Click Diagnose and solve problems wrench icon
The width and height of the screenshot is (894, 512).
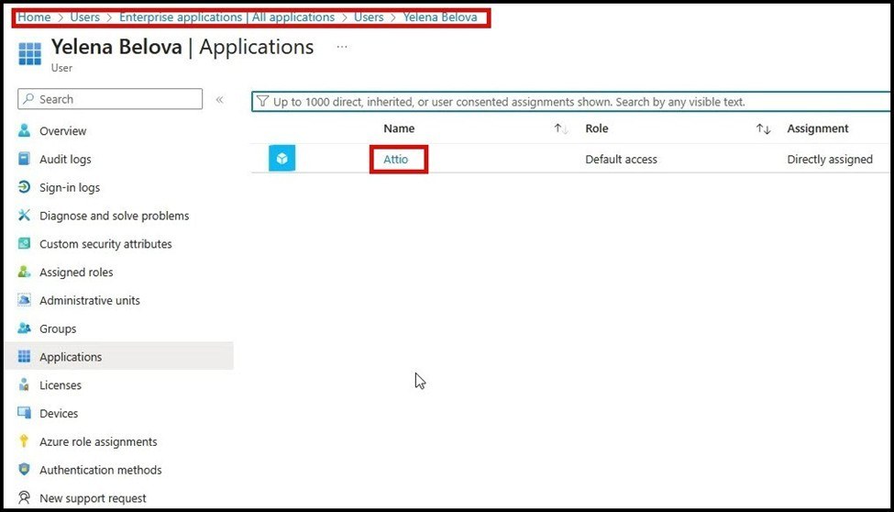coord(25,217)
